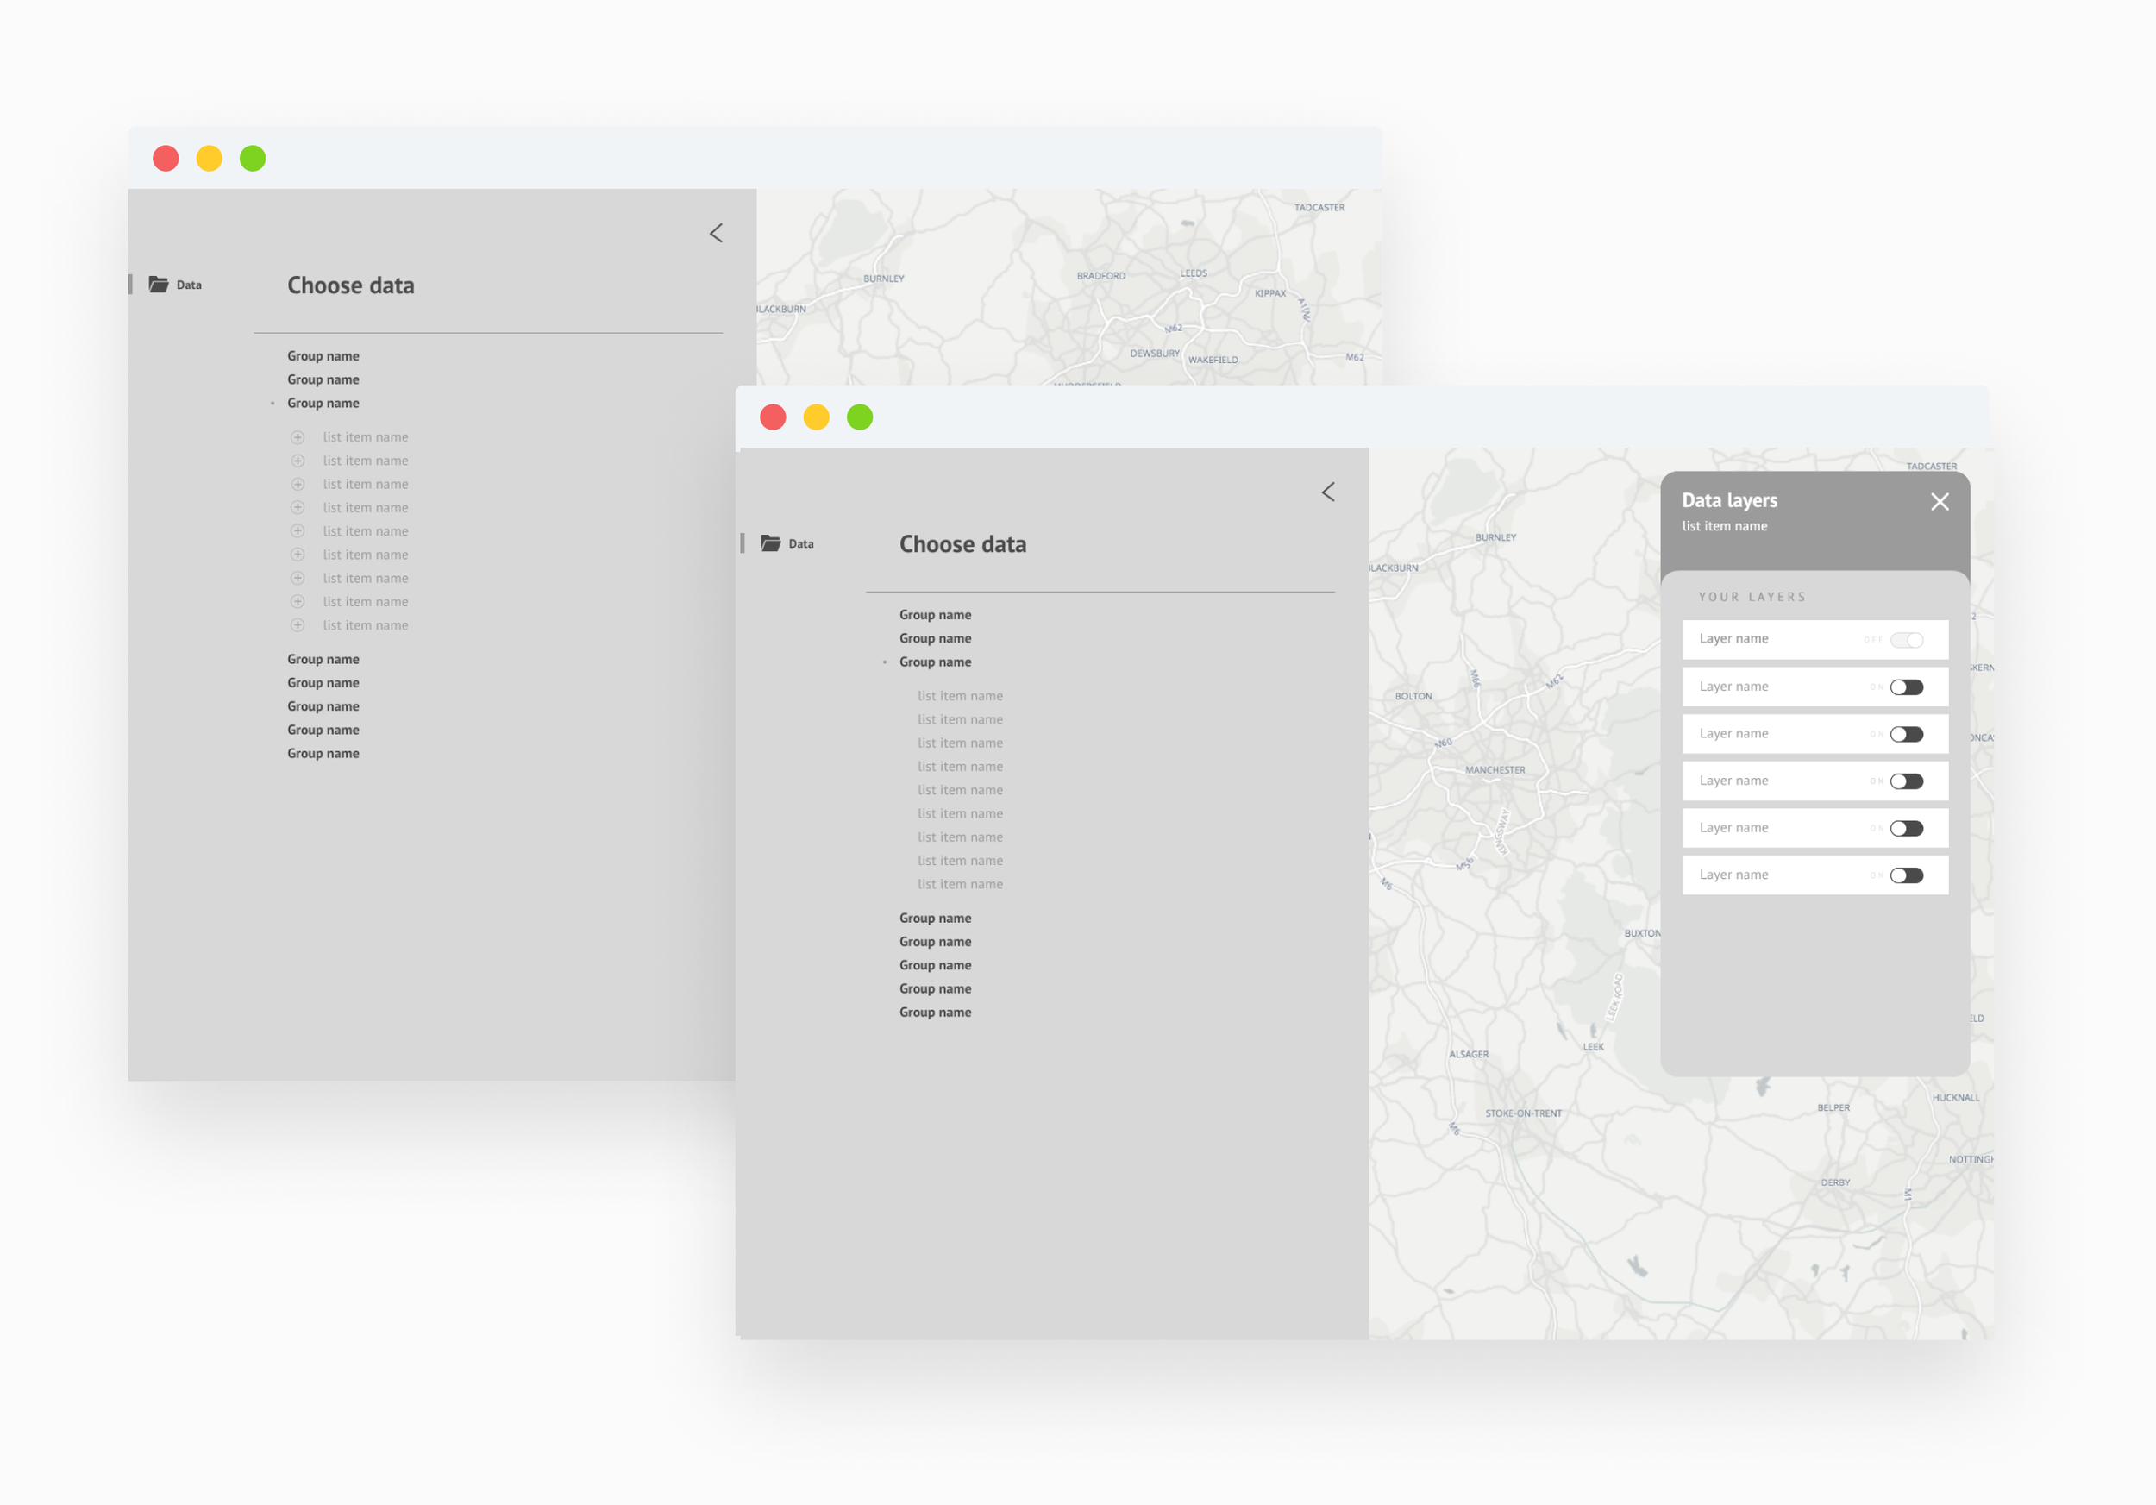The image size is (2156, 1505).
Task: Switch off the last Layer name toggle
Action: [x=1906, y=876]
